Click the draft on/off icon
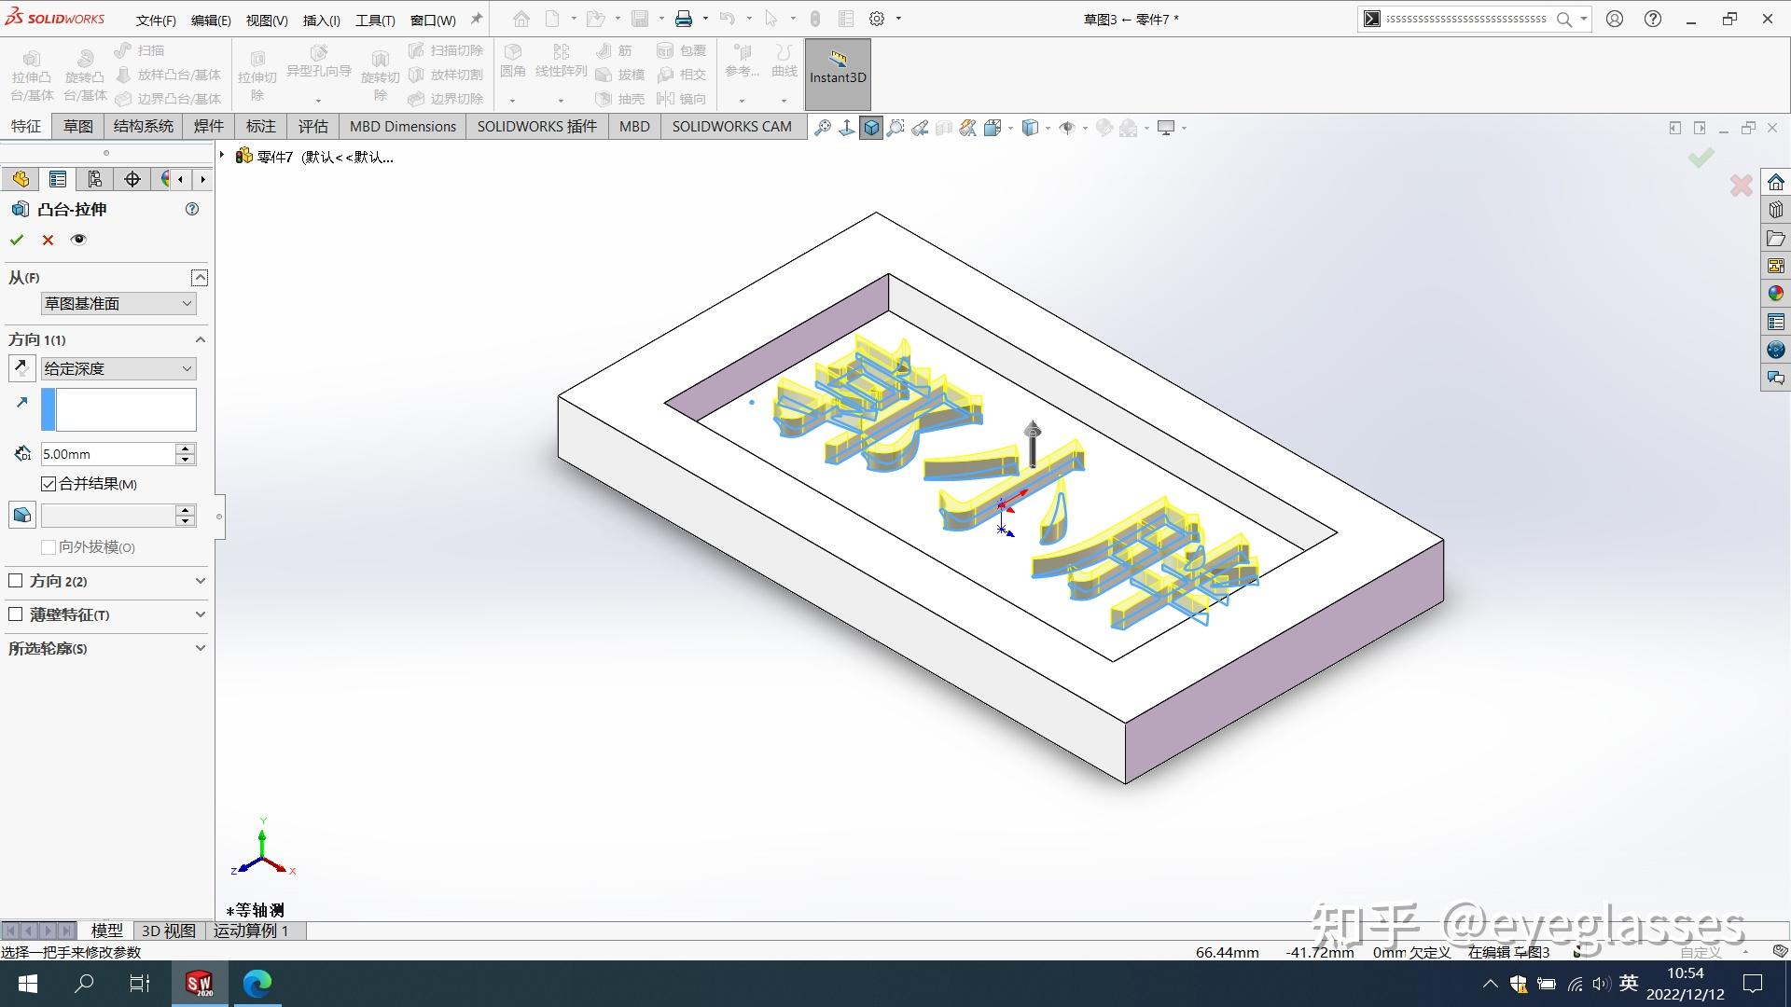The width and height of the screenshot is (1791, 1007). click(22, 515)
